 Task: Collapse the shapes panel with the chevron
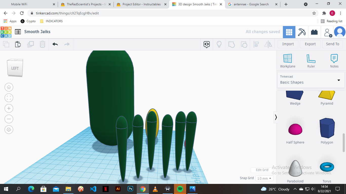pos(276,117)
